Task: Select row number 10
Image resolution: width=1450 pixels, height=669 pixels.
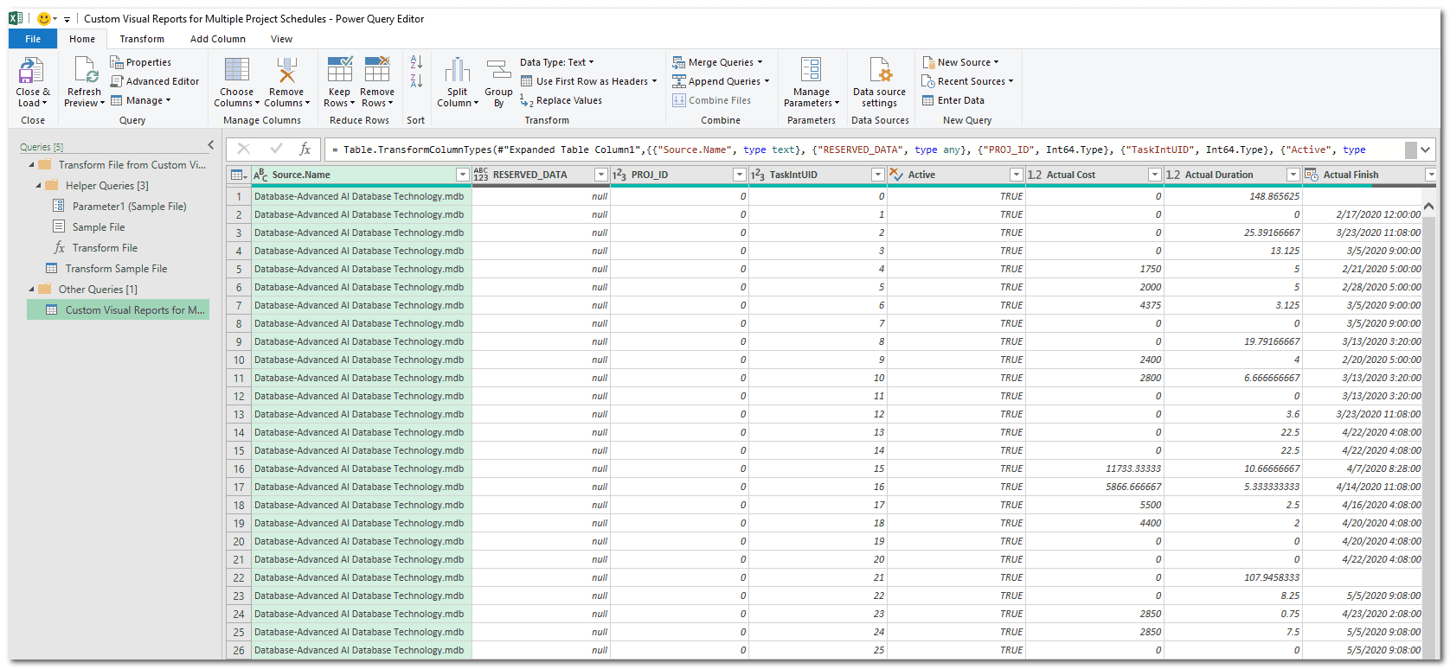Action: click(239, 360)
